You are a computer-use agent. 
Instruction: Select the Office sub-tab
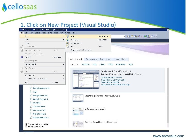click(110, 64)
